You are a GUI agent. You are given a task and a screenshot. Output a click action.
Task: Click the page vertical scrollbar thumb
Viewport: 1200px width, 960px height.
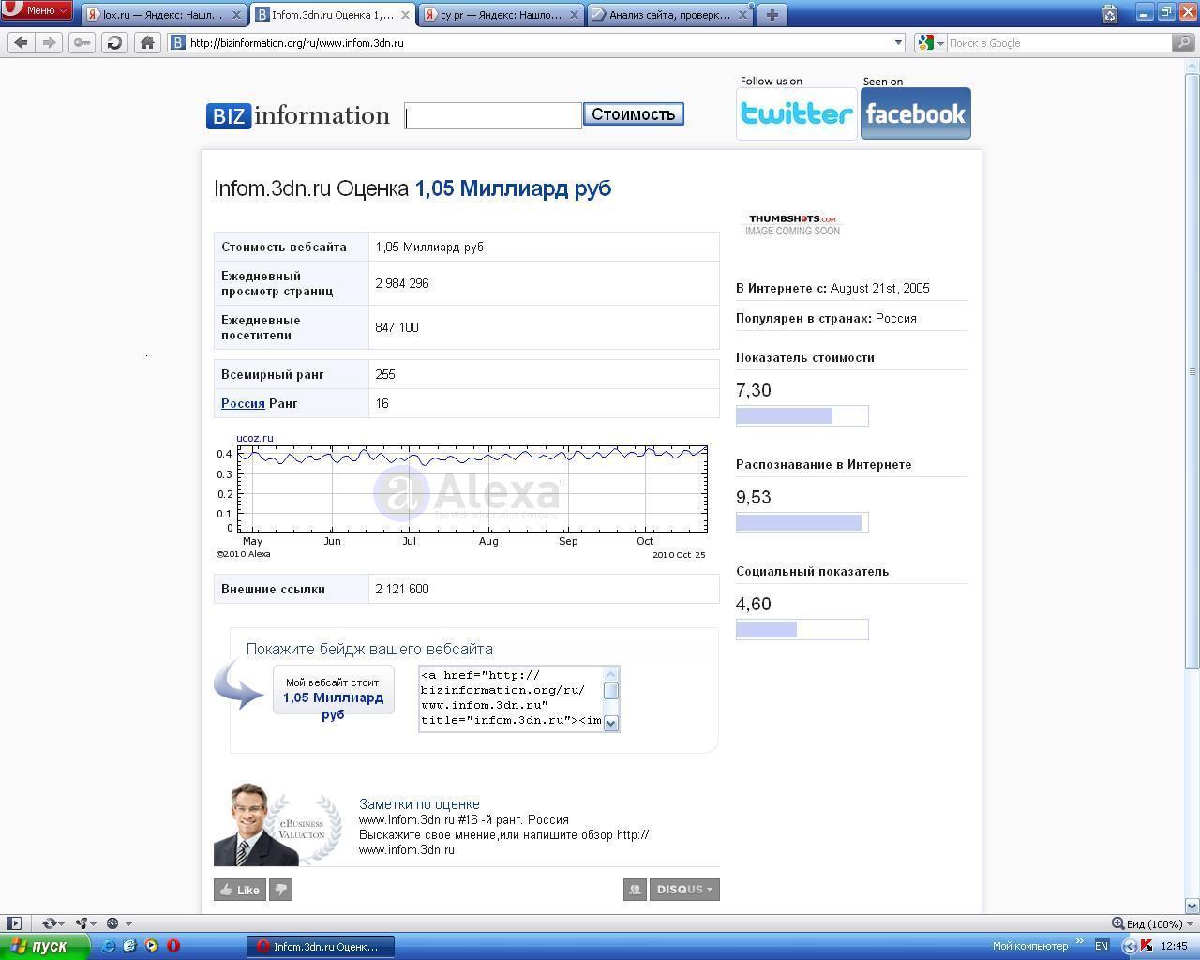click(x=1192, y=371)
